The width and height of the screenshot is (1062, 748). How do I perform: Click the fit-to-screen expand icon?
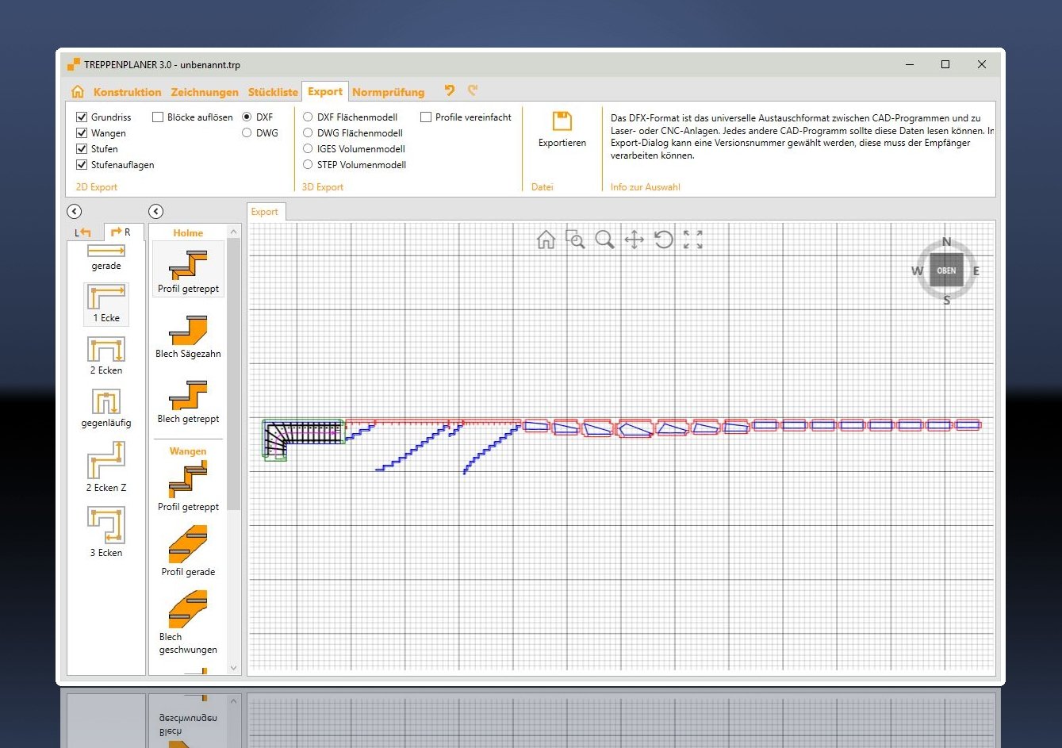692,240
